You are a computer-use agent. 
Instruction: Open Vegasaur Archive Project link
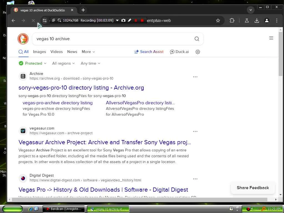pos(105,142)
